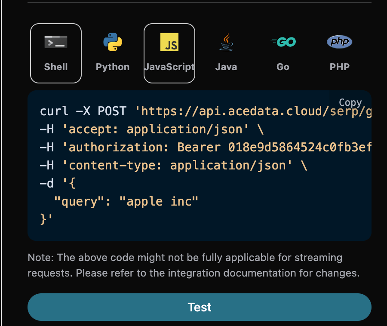Viewport: 387px width, 326px height.
Task: Click the Go gopher-text logo
Action: click(283, 42)
